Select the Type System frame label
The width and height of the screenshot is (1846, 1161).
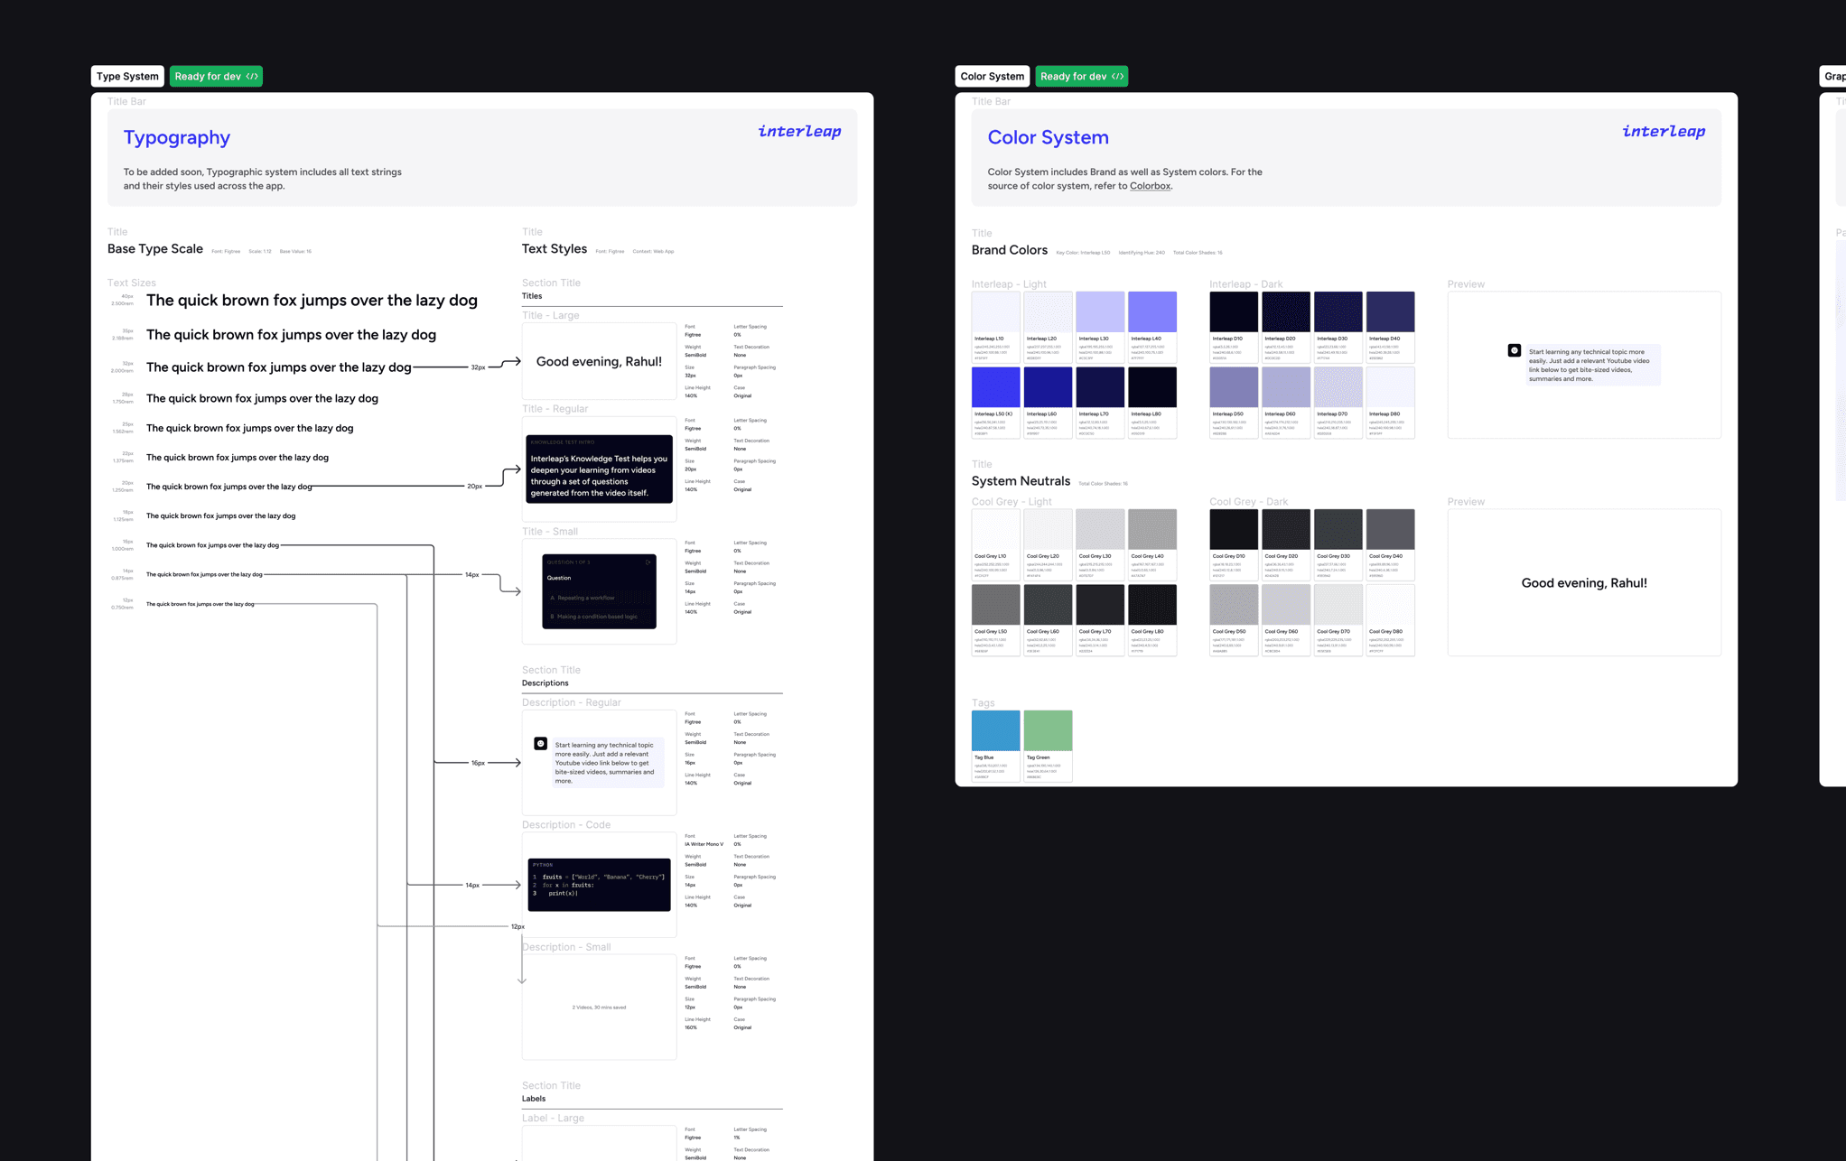[x=127, y=77]
